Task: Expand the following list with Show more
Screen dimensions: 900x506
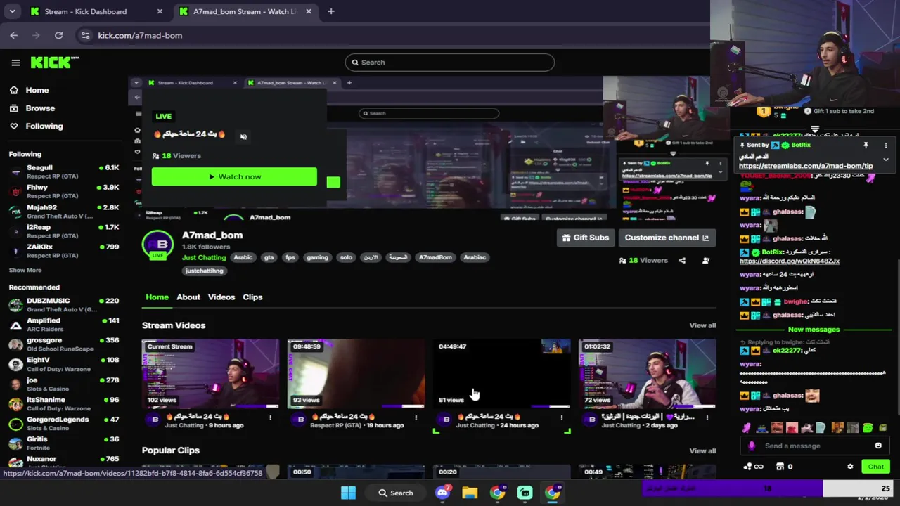Action: (x=25, y=270)
